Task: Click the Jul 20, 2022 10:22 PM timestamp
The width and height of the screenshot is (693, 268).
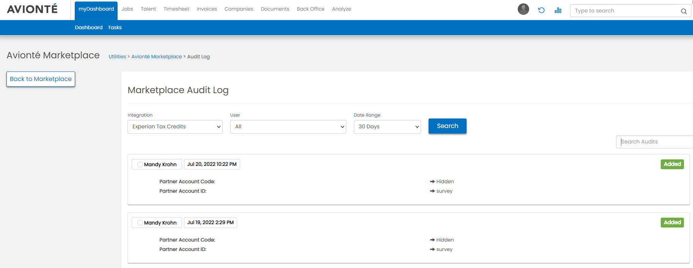Action: point(212,164)
